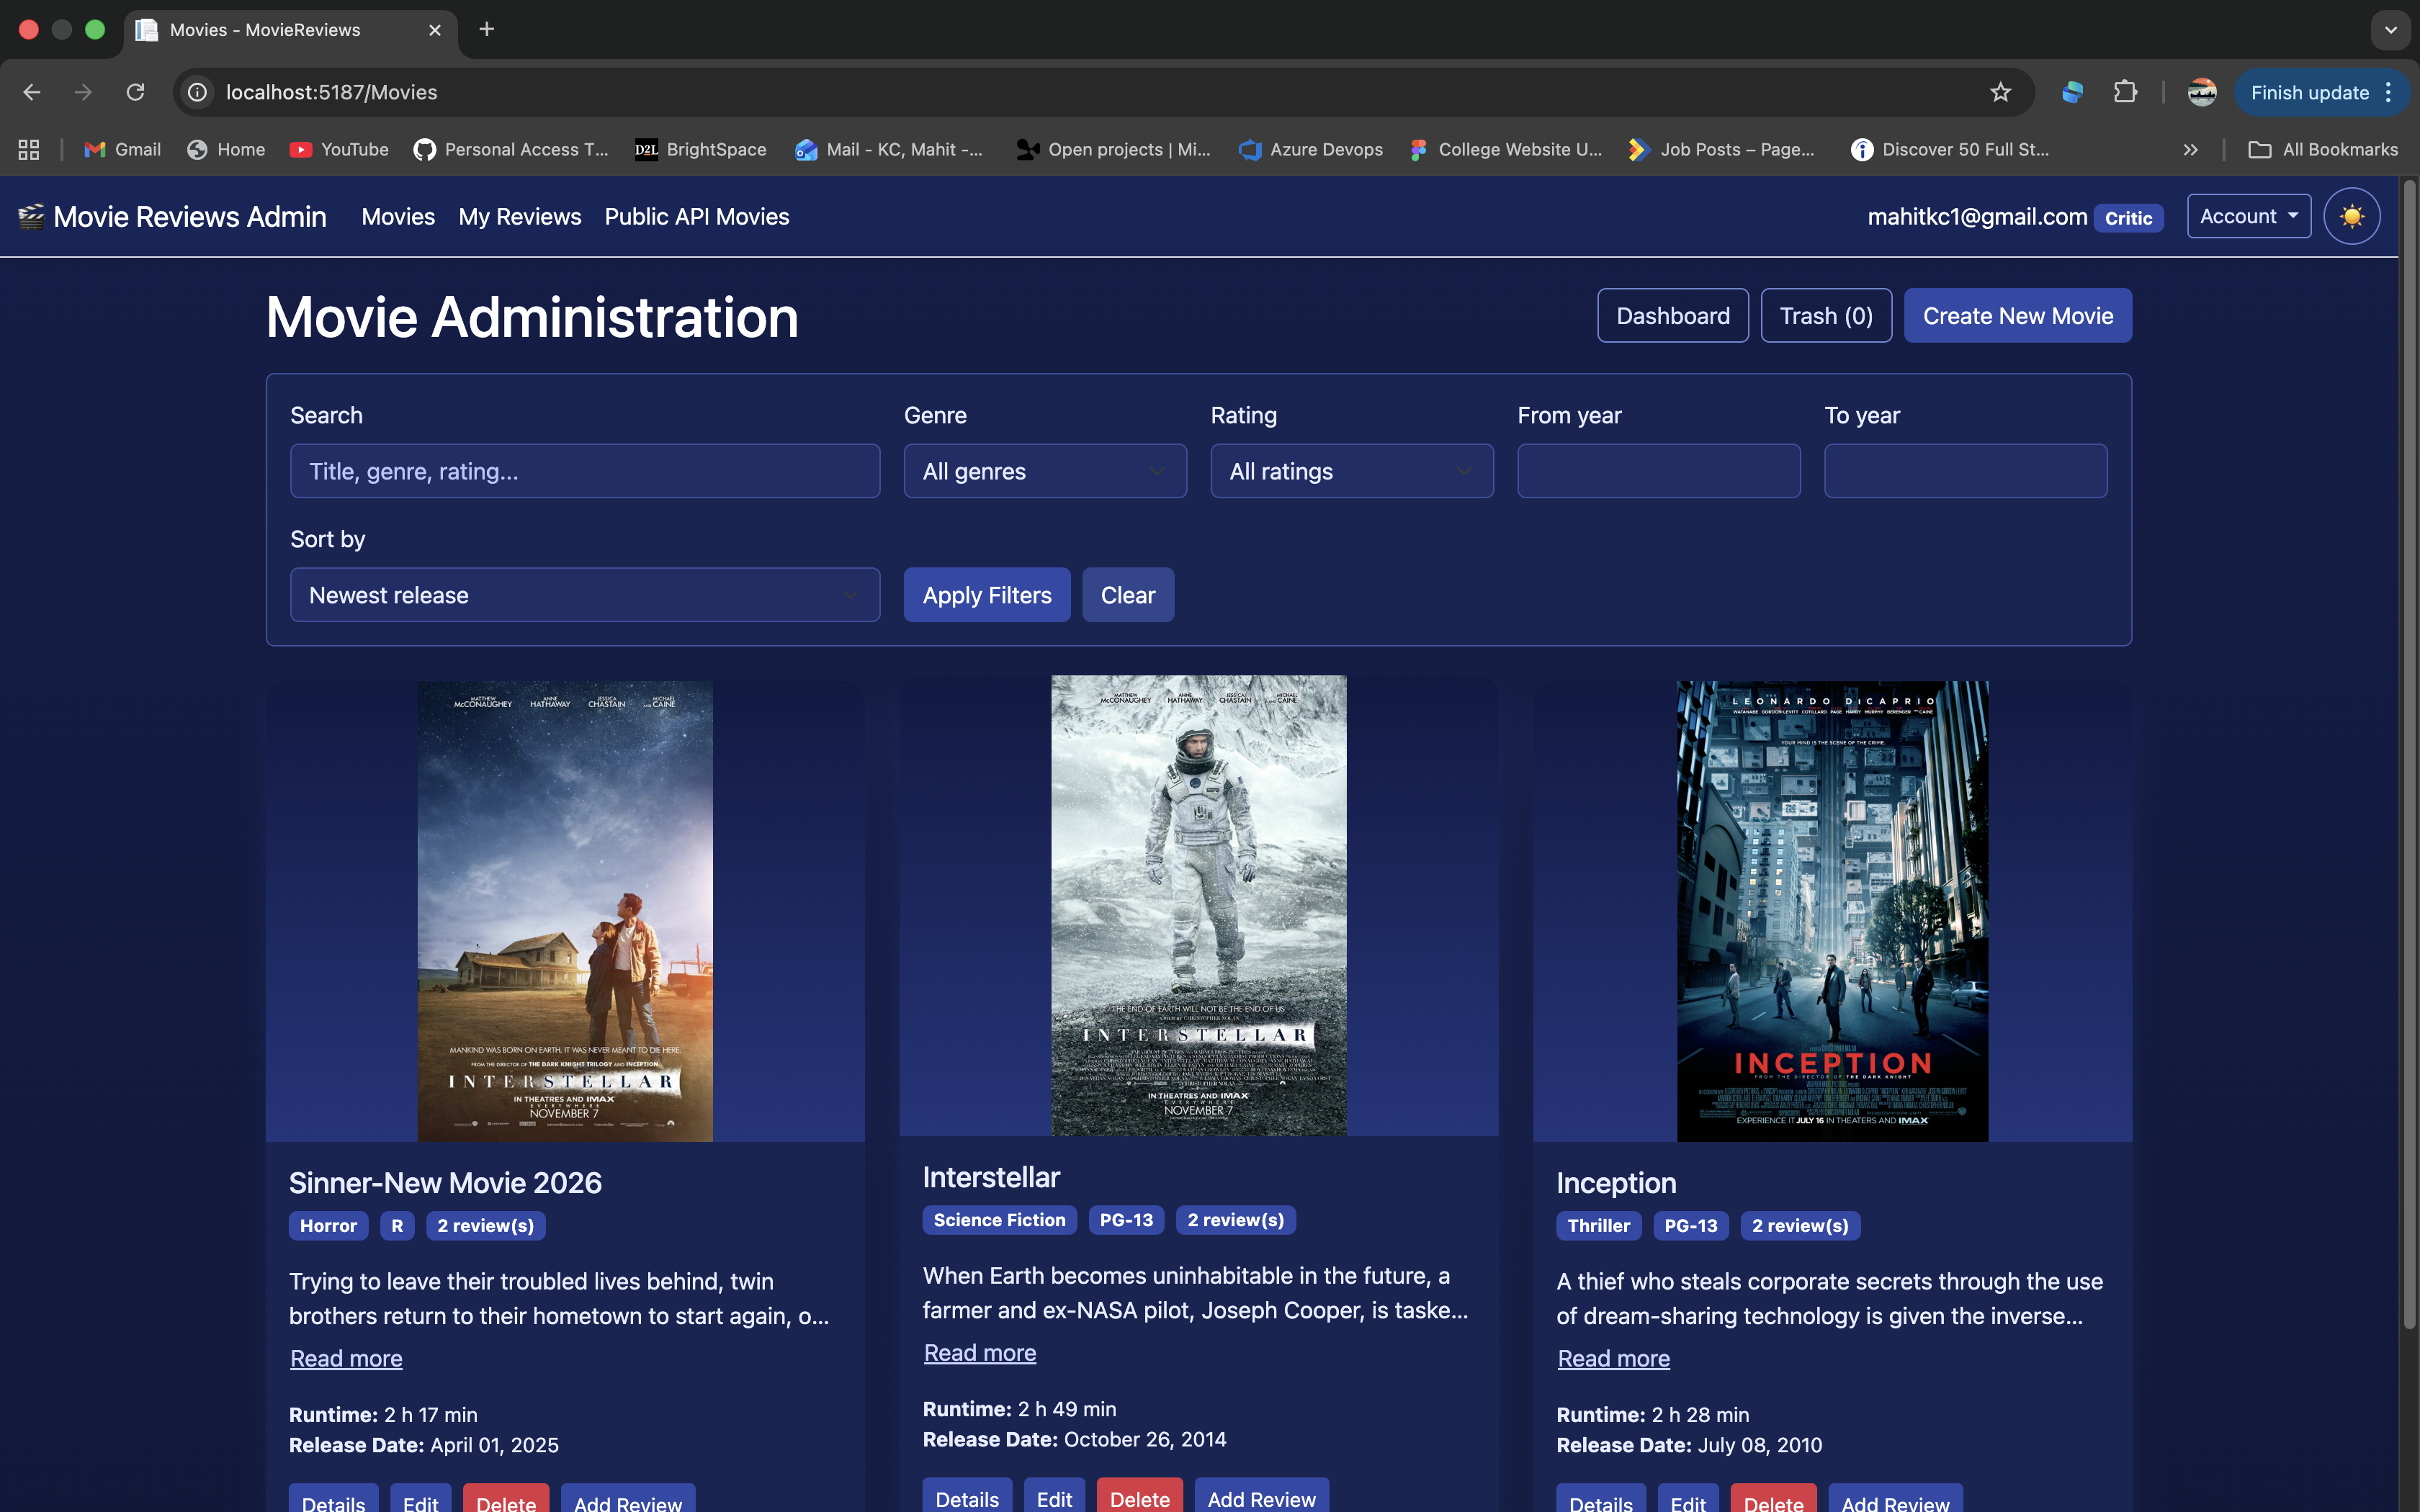Click Read more under Sinner-New Movie 2026
The height and width of the screenshot is (1512, 2420).
click(x=346, y=1358)
